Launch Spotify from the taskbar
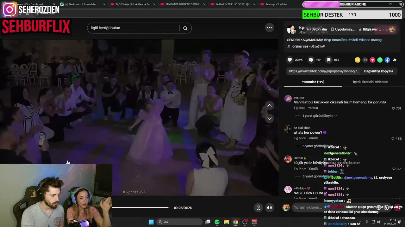Viewport: 405px width, 227px height. click(x=217, y=222)
